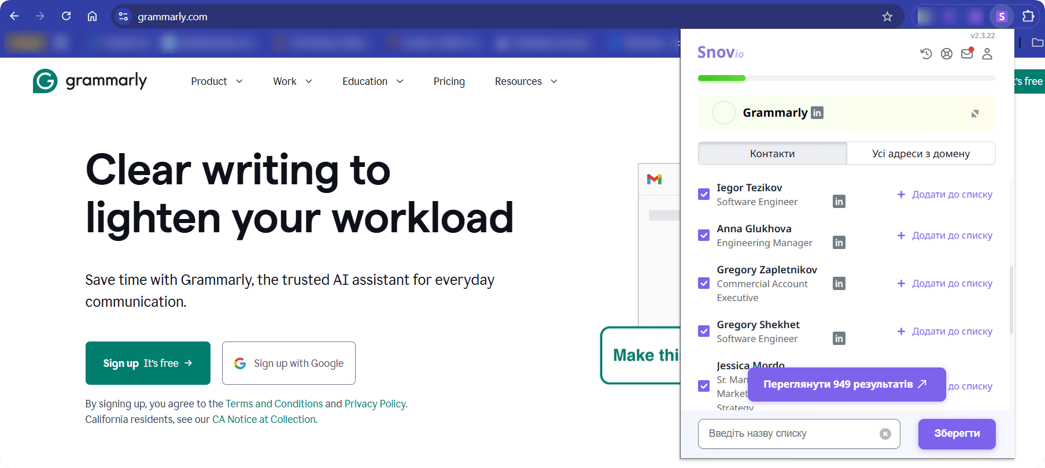Focus the Введіть назву списку field

click(799, 434)
